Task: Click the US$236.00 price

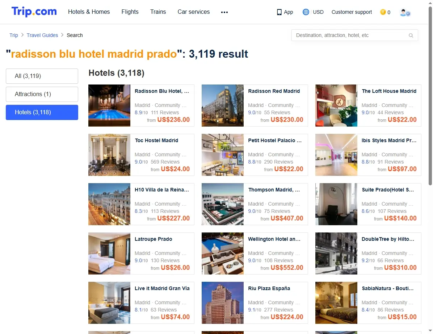Action: 173,120
